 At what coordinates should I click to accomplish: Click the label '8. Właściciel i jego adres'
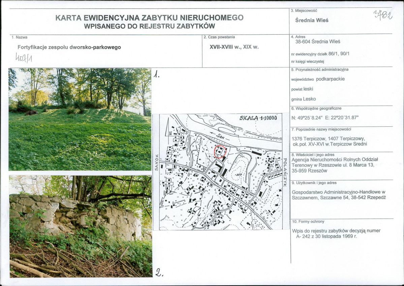pos(313,155)
